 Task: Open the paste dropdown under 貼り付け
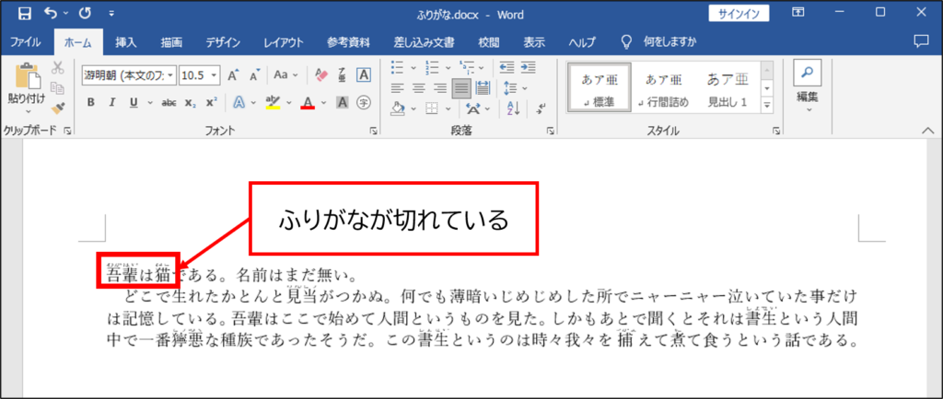[27, 111]
